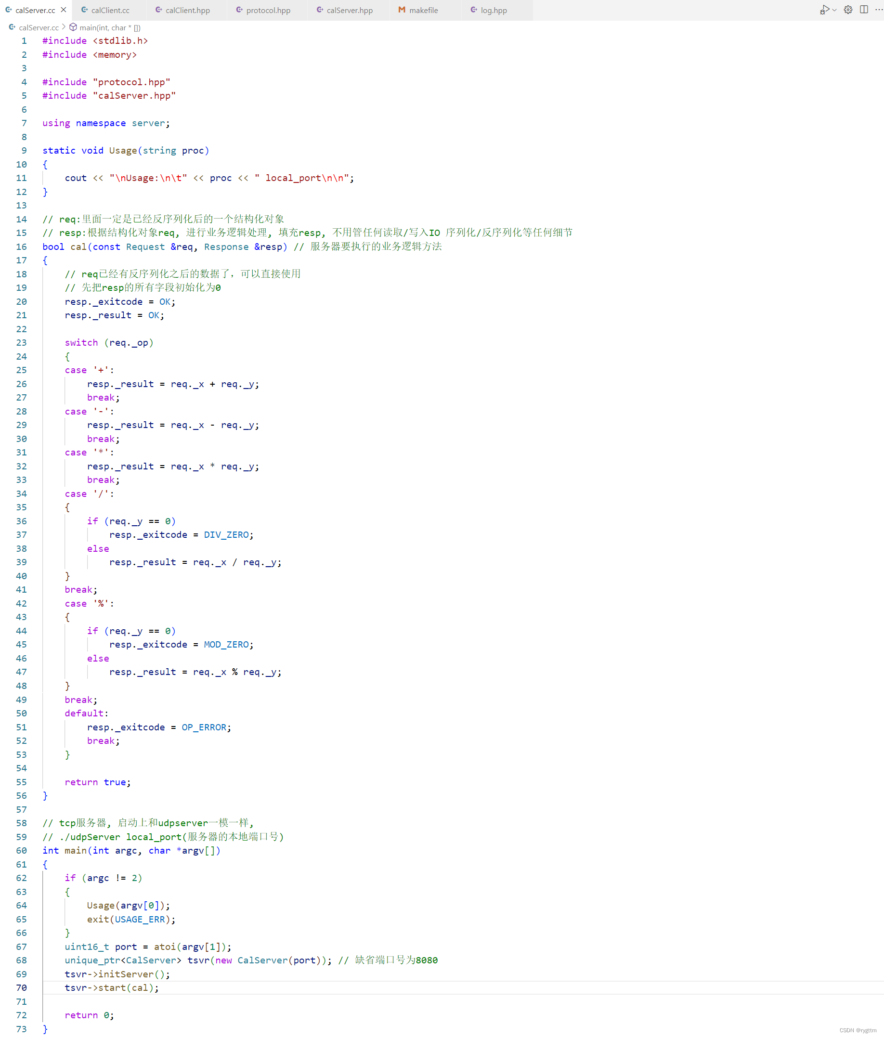The width and height of the screenshot is (884, 1038).
Task: Click 'resp._result = req._x * req._y;' line
Action: 173,466
